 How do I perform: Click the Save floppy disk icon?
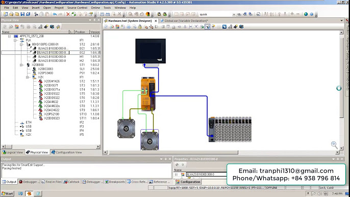[22, 14]
